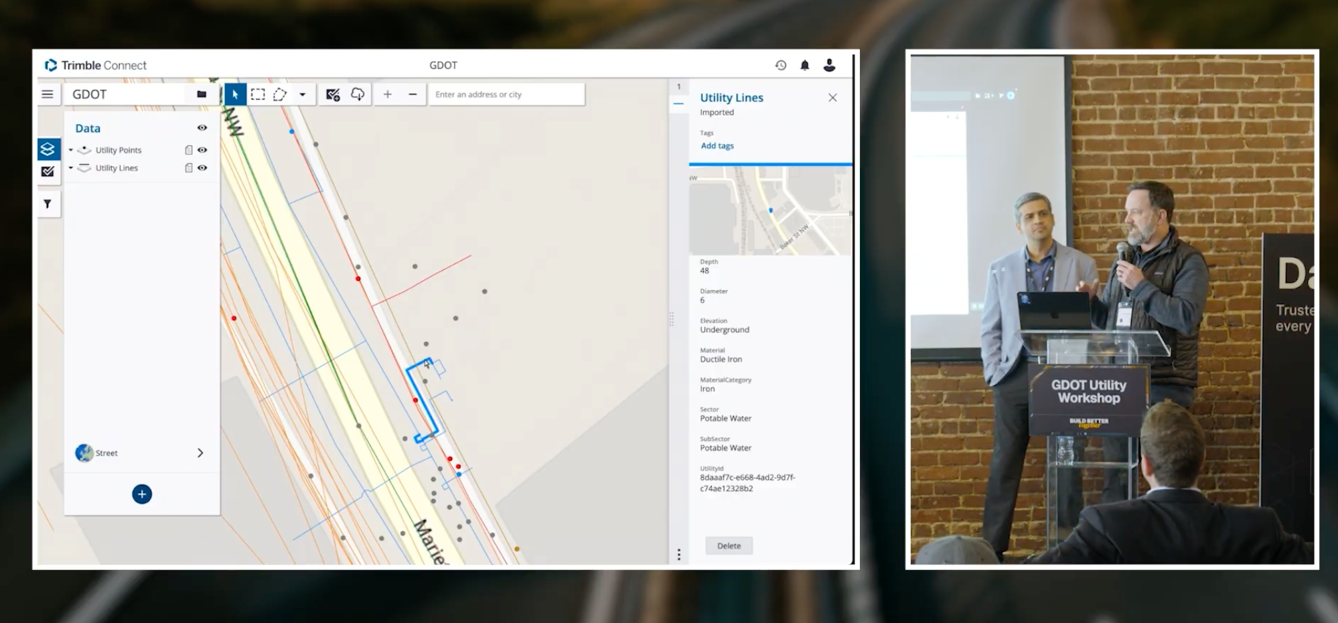
Task: Click the GDOT project name in the header
Action: 443,65
